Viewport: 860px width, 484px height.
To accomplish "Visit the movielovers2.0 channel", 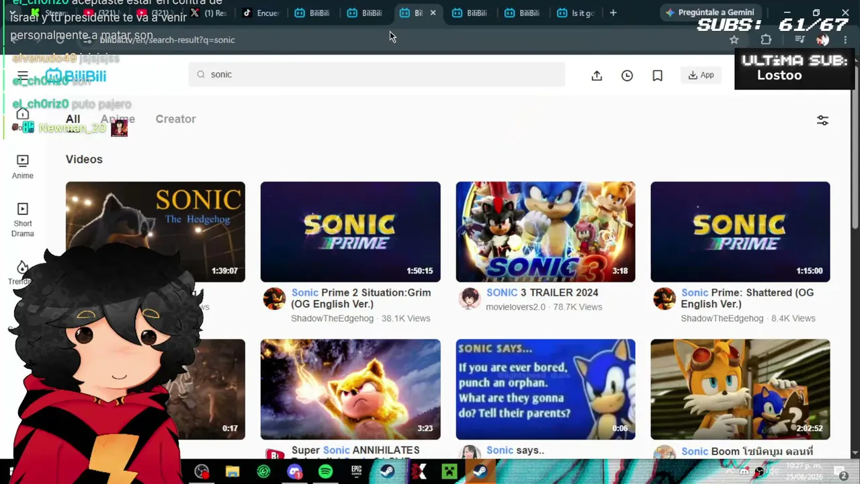I will coord(516,307).
